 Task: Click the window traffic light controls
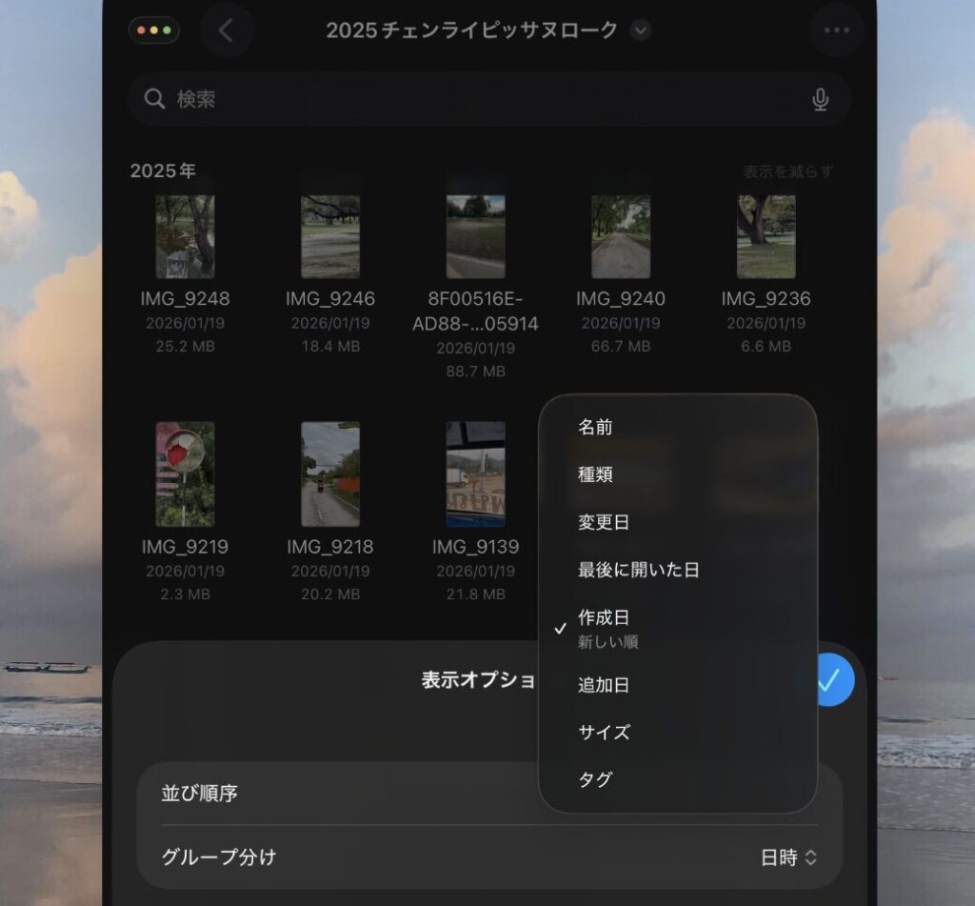coord(153,30)
